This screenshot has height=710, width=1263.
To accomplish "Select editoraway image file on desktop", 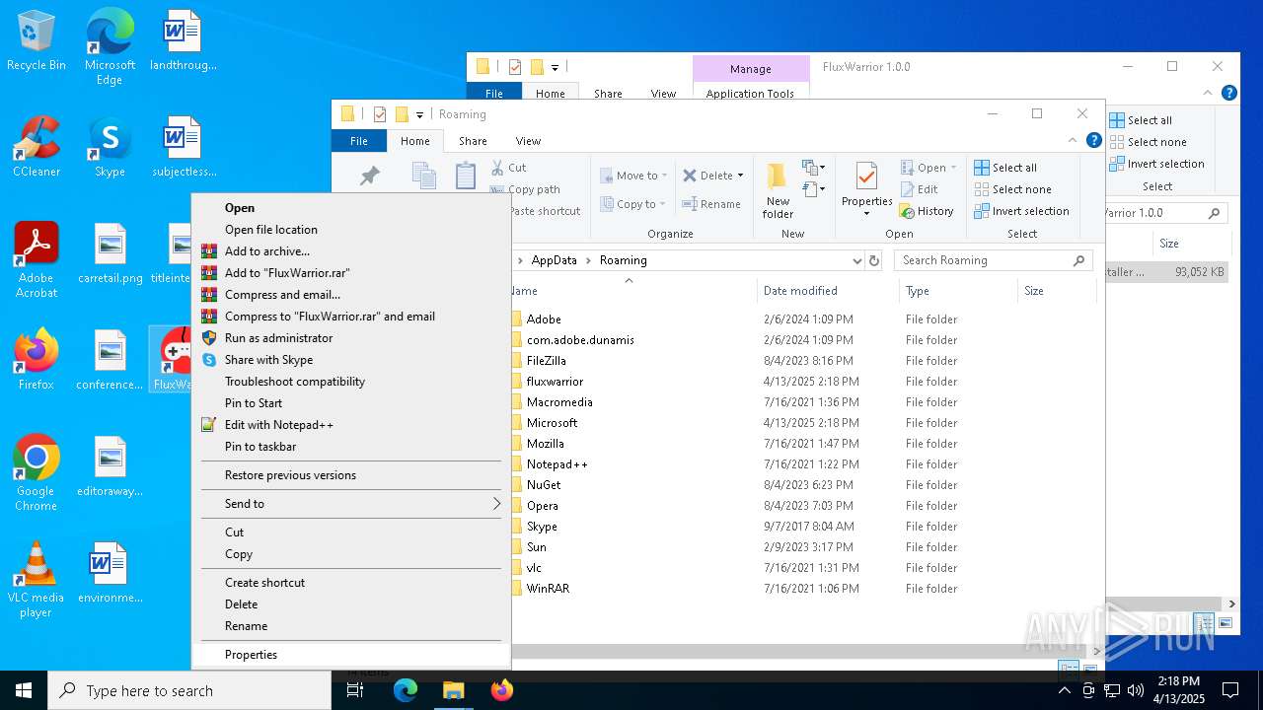I will (110, 467).
